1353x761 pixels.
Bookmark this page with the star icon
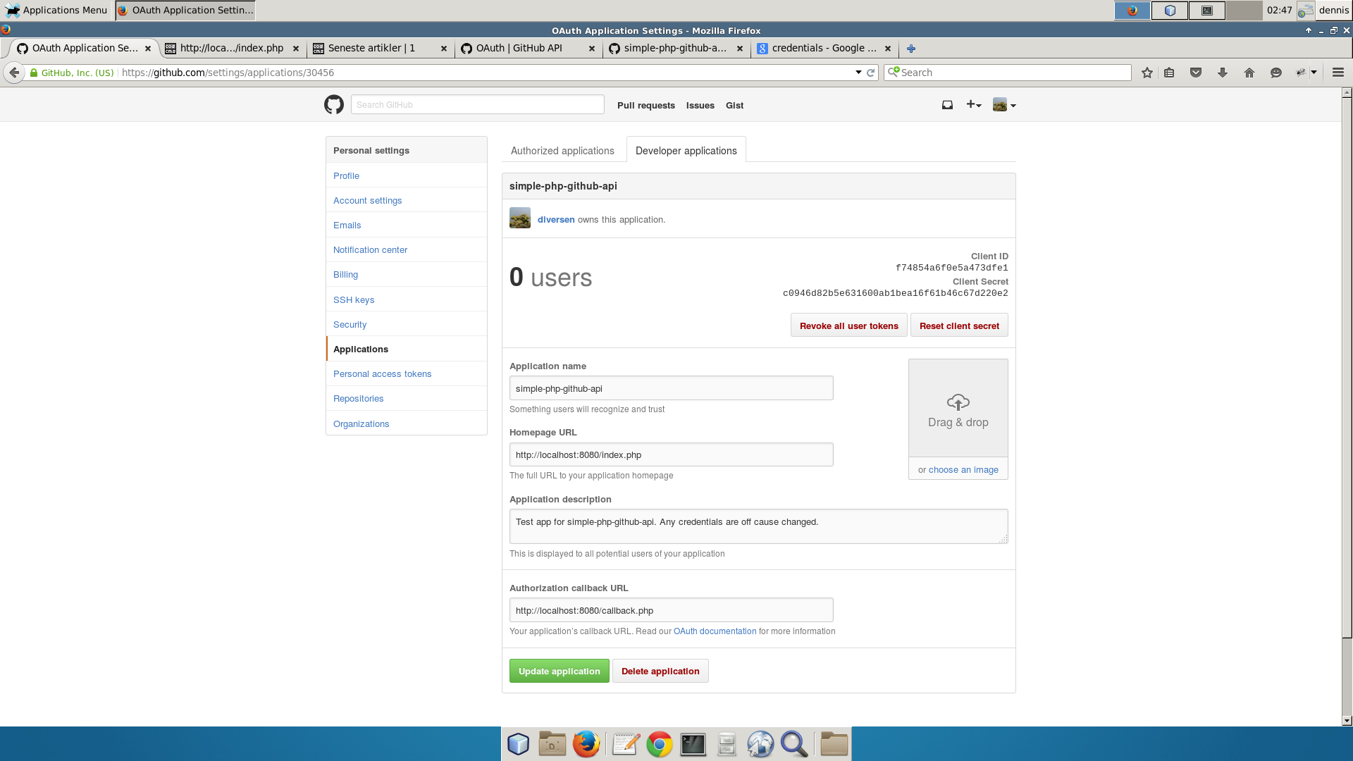1147,73
